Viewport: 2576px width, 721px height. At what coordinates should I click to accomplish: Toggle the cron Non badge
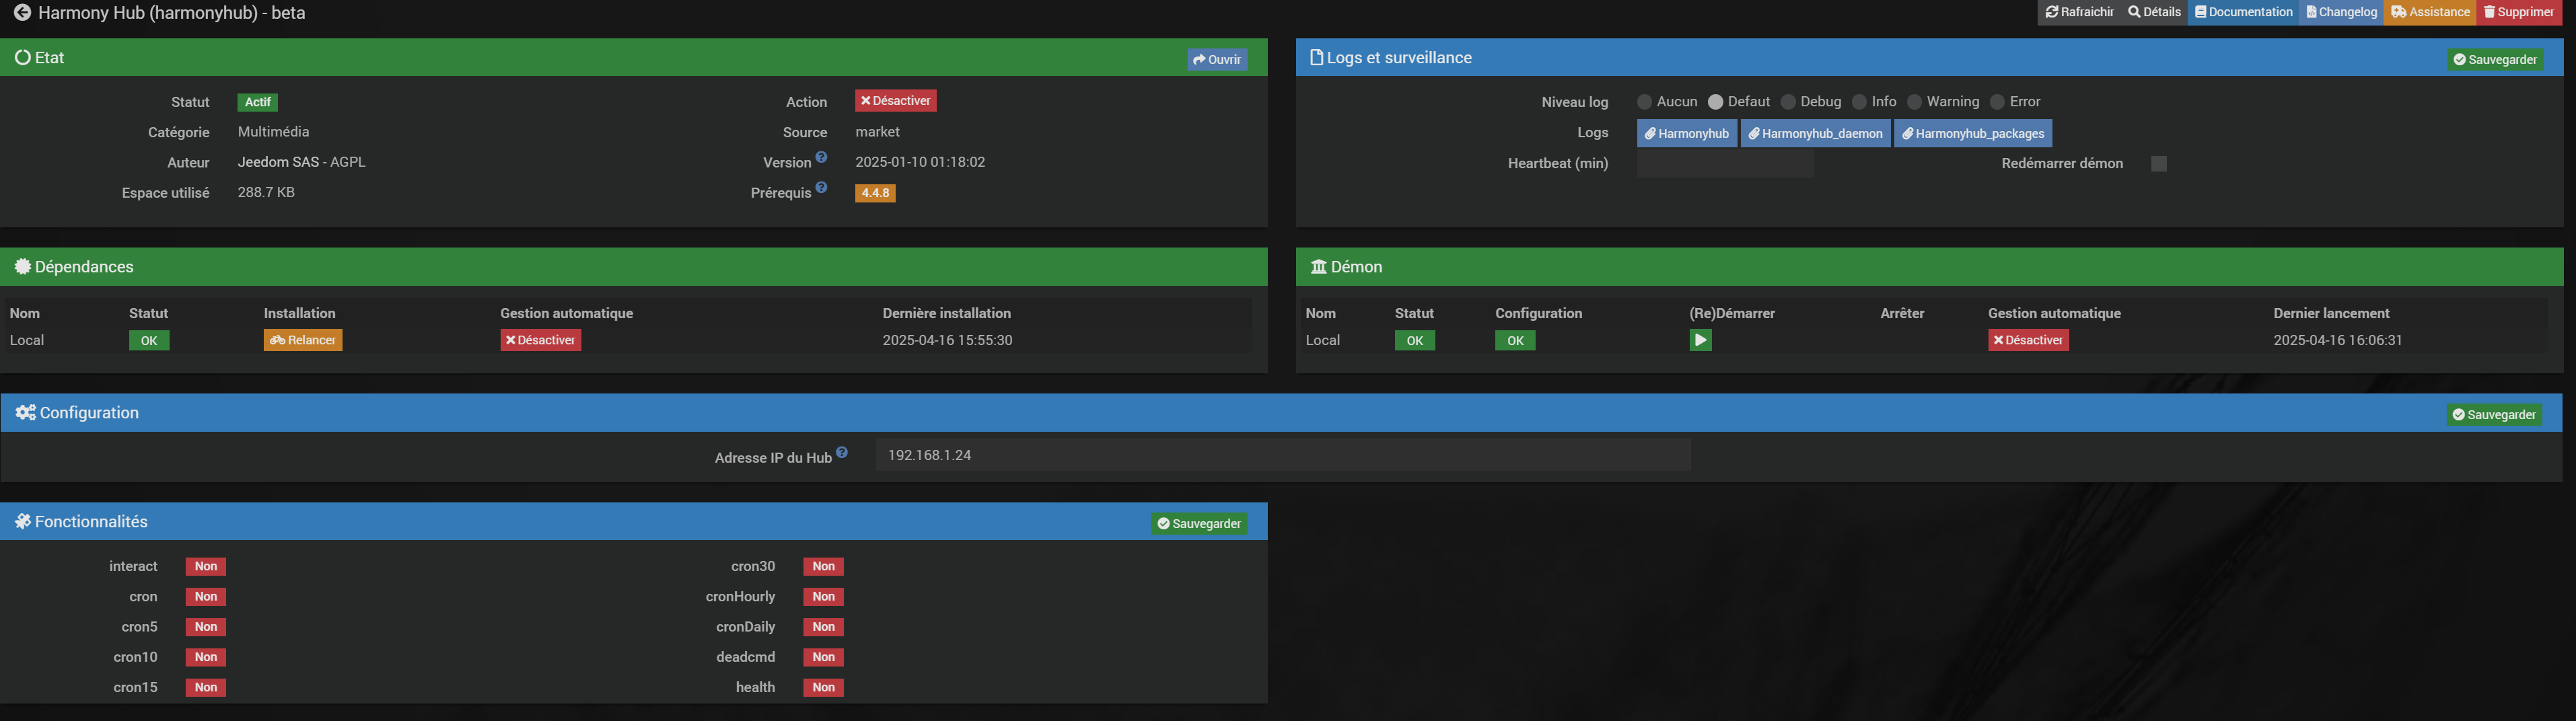(x=206, y=597)
